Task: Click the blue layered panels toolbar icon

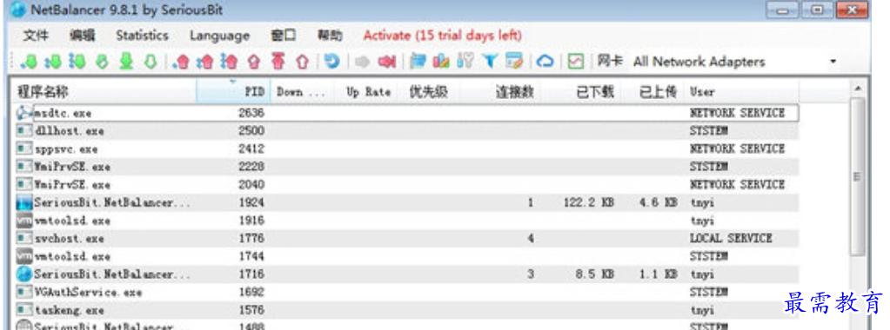Action: 418,62
